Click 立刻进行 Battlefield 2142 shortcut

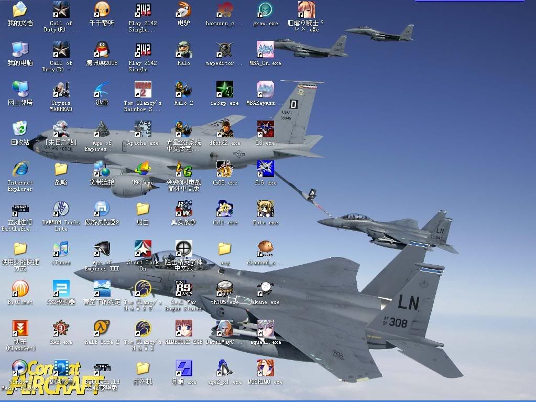point(20,209)
